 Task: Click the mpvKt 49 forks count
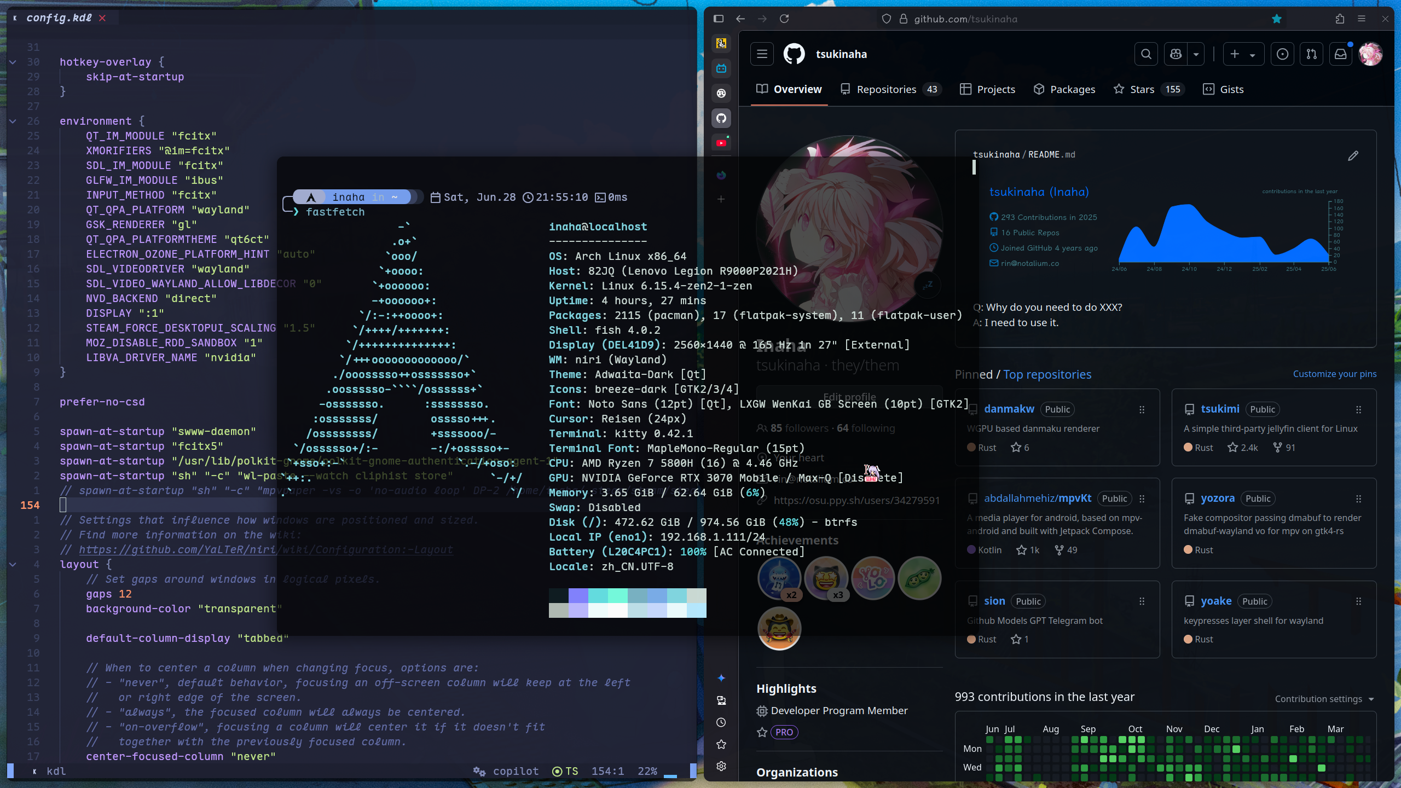click(x=1066, y=550)
